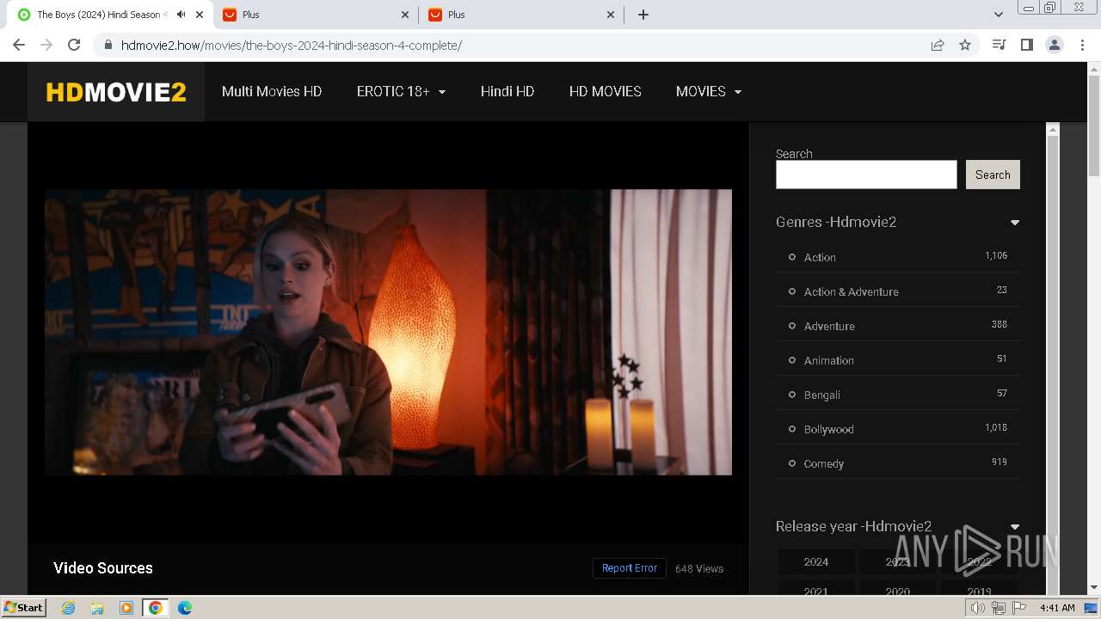Screen dimensions: 1101x619
Task: Go back to the previous page
Action: (19, 45)
